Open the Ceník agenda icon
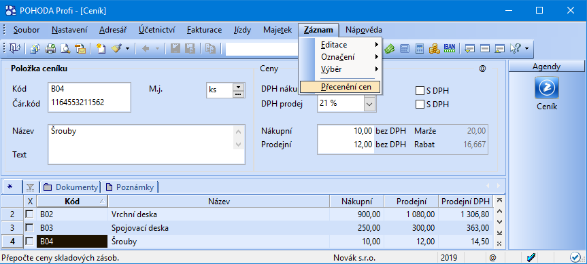The height and width of the screenshot is (264, 587). click(547, 88)
